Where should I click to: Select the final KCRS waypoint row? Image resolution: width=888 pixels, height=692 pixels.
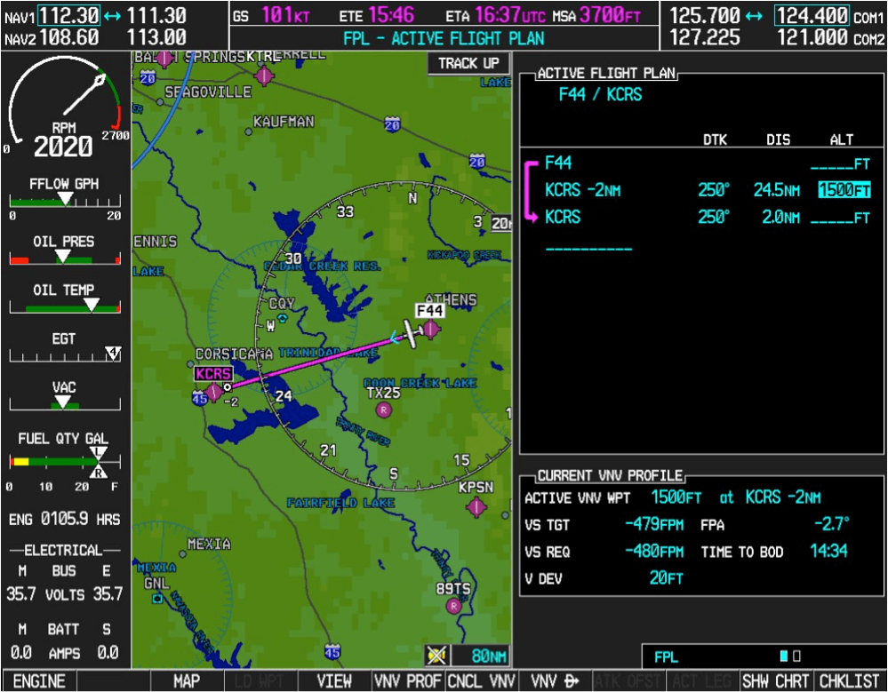[707, 218]
